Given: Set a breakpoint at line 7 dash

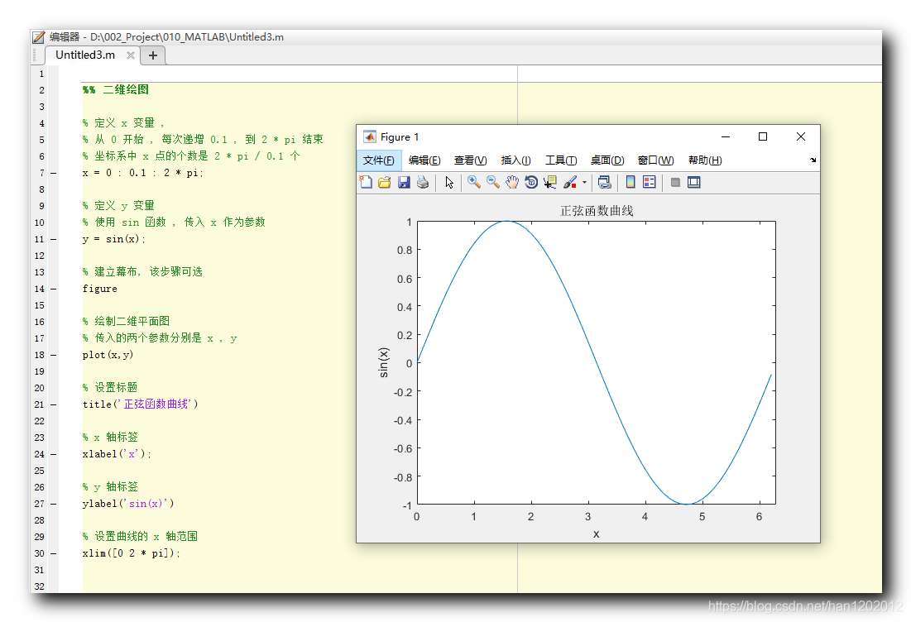Looking at the screenshot, I should [x=54, y=173].
